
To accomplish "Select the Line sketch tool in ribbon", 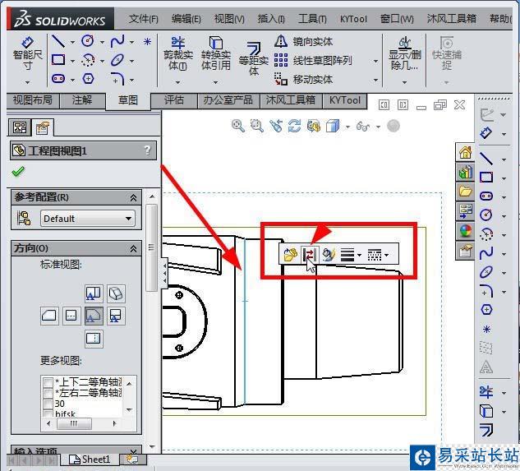I will pos(58,41).
